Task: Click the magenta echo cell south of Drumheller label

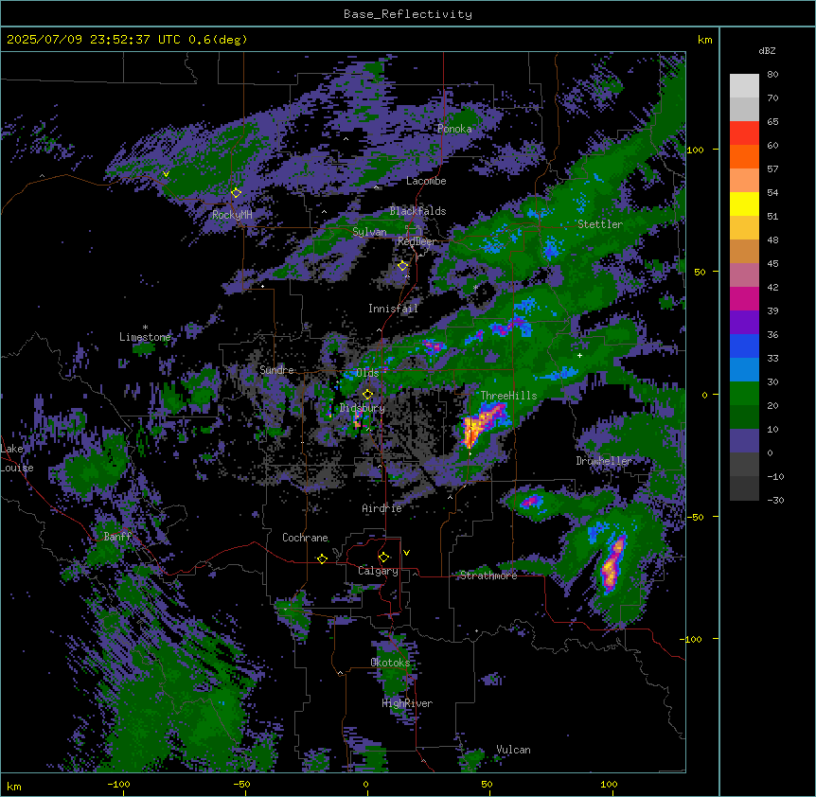Action: click(532, 502)
